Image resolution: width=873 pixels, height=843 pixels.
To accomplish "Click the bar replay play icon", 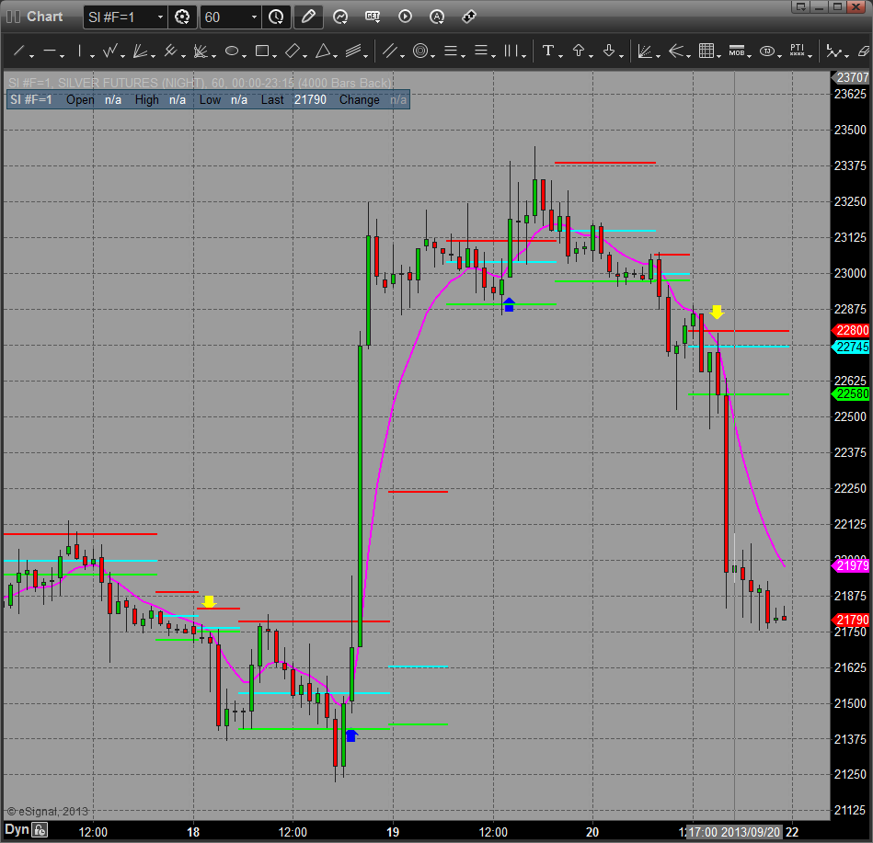I will coord(405,17).
